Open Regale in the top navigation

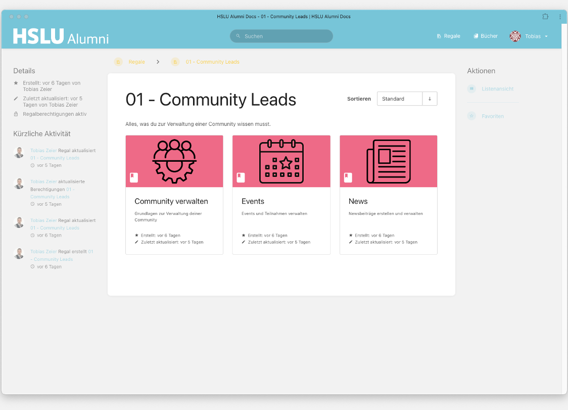coord(448,36)
